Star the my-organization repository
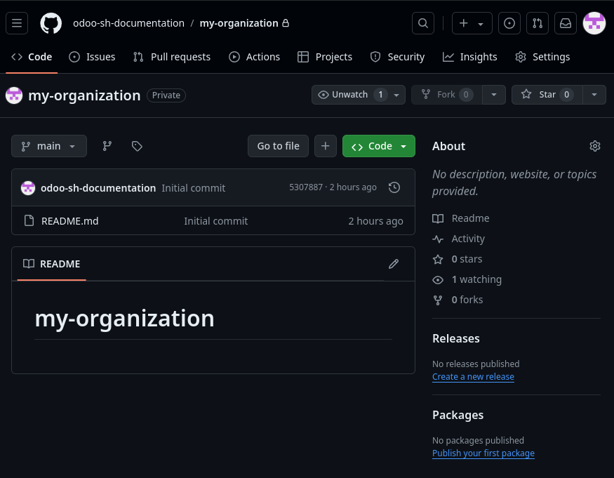This screenshot has width=614, height=478. pos(548,94)
